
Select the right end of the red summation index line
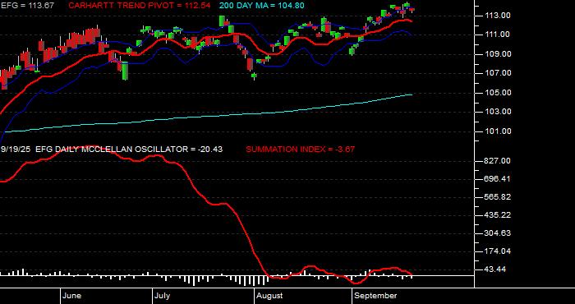pos(412,275)
